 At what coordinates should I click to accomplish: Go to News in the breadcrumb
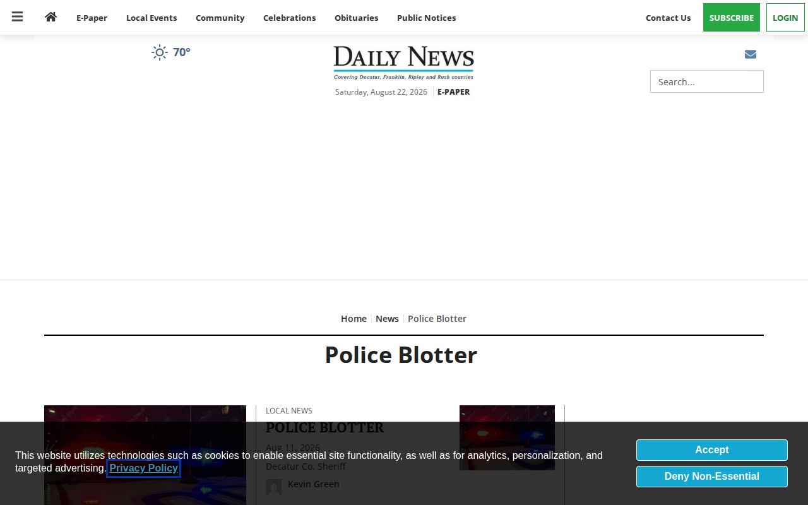[x=387, y=319]
